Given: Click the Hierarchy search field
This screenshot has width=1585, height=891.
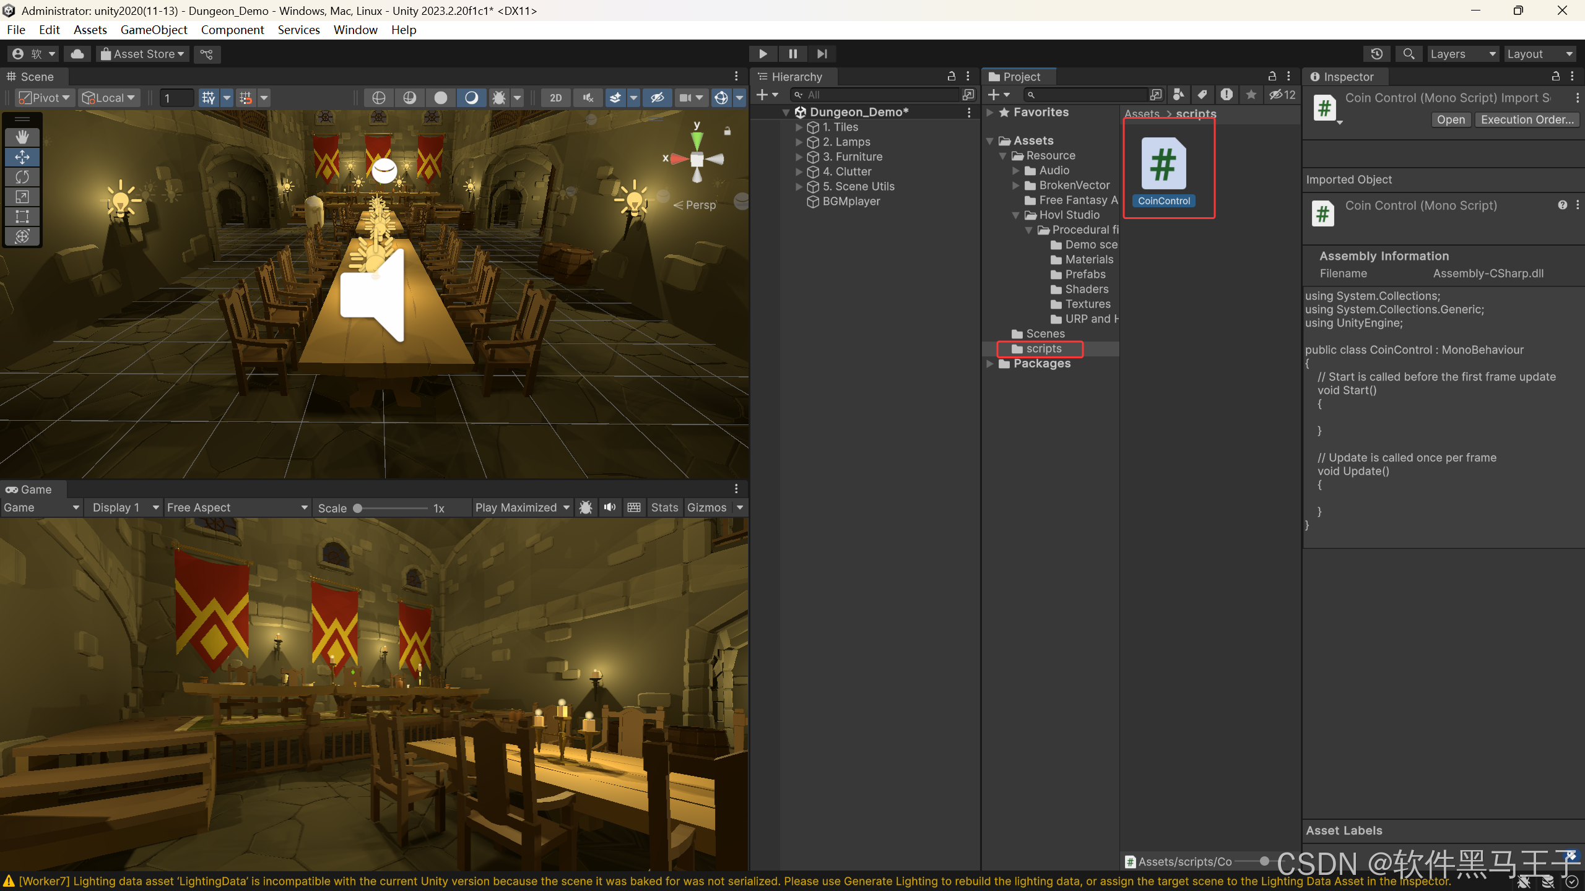Looking at the screenshot, I should pos(879,95).
